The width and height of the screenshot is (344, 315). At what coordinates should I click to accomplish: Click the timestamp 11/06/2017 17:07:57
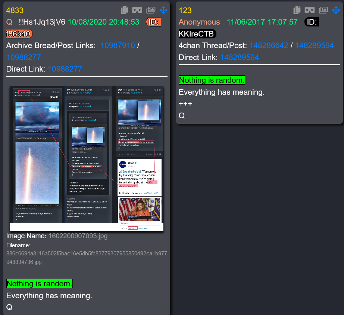coord(262,22)
